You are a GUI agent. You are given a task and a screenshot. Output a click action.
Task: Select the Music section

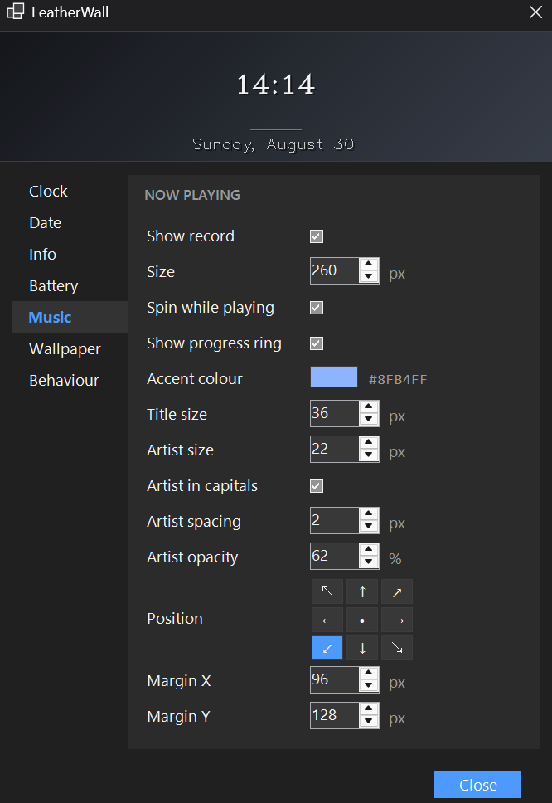tap(70, 317)
